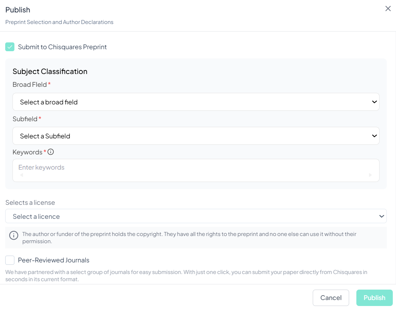Click the info icon in copyright notice
The height and width of the screenshot is (310, 396).
14,235
